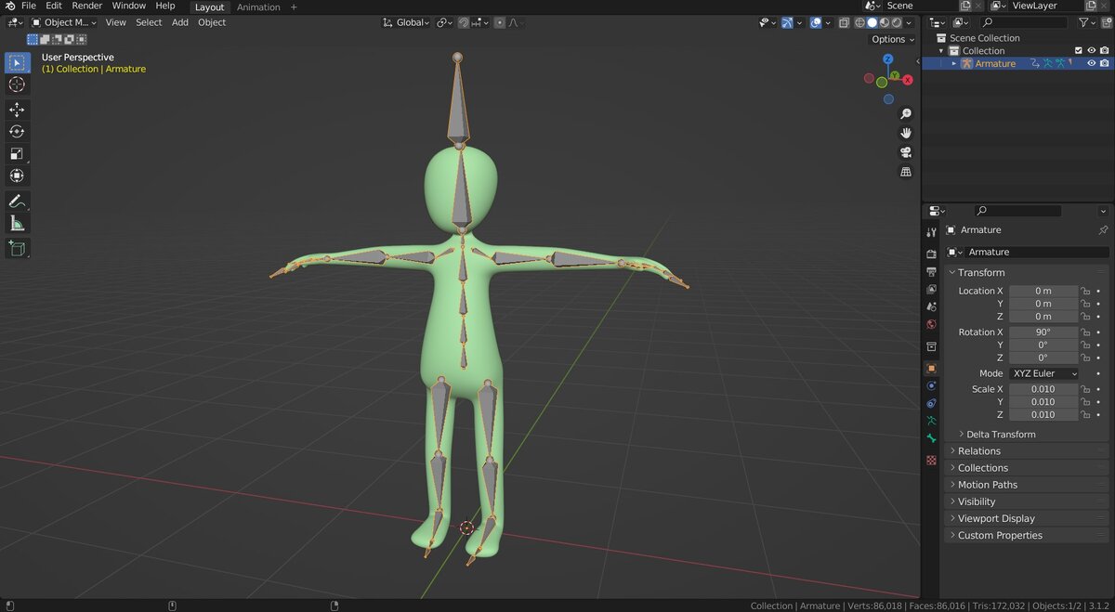
Task: Click the Armature name input field
Action: pos(1036,252)
